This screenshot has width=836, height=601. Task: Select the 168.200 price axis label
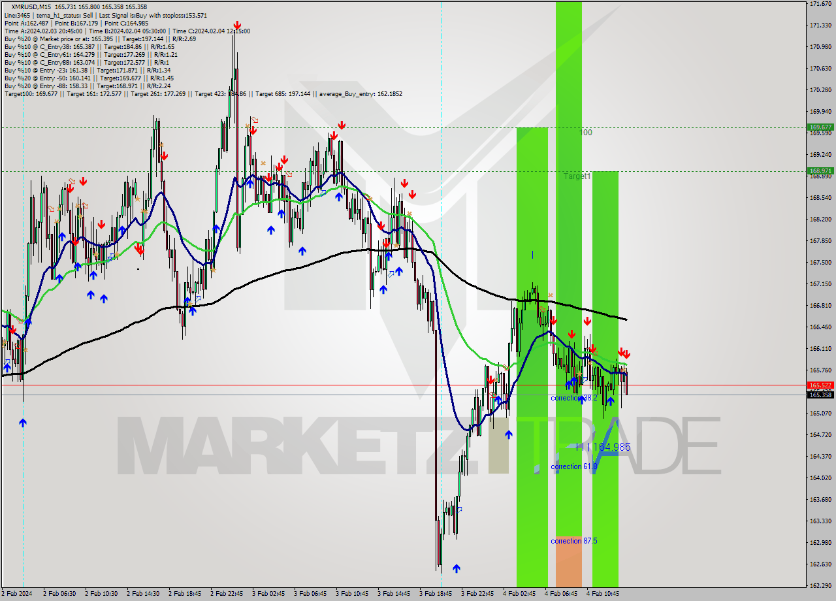point(820,219)
